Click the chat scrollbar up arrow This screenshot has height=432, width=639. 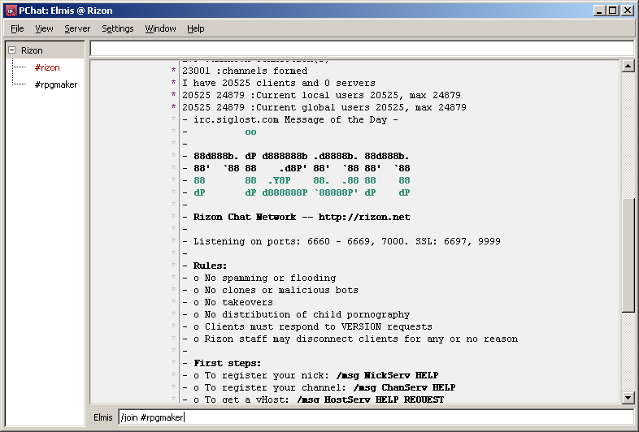[x=628, y=66]
